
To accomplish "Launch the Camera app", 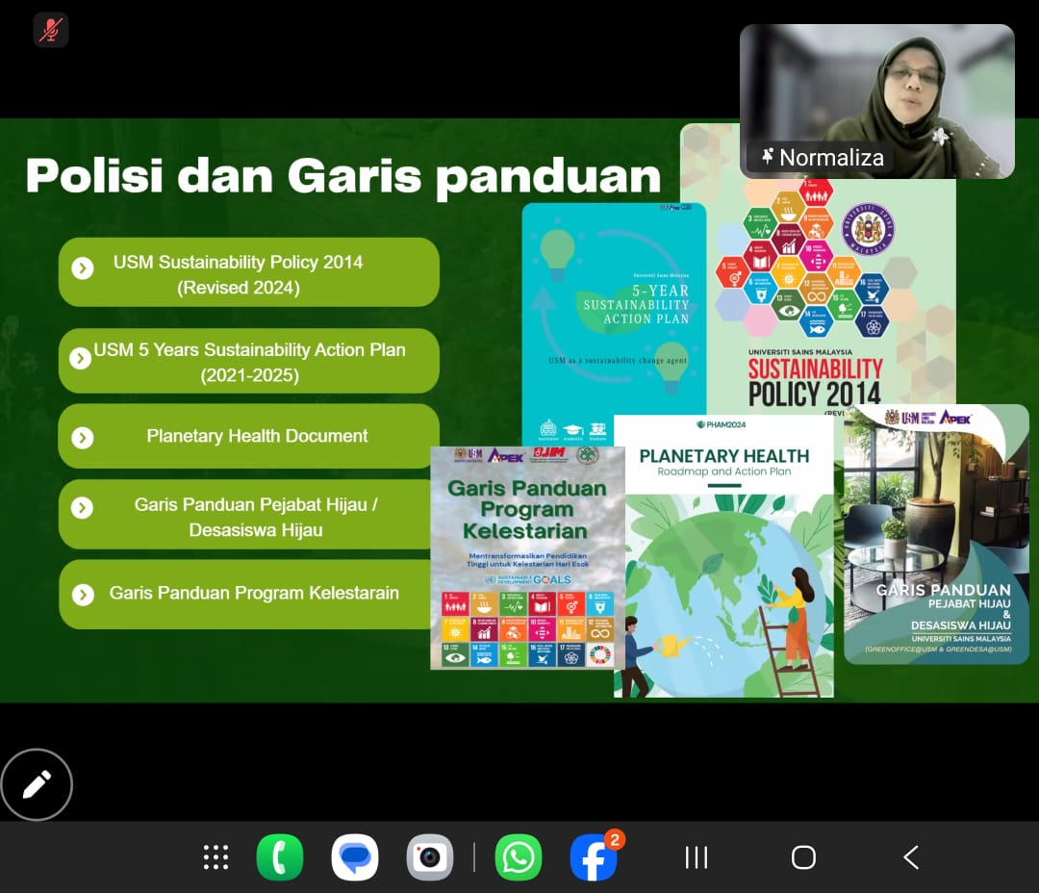I will coord(430,857).
